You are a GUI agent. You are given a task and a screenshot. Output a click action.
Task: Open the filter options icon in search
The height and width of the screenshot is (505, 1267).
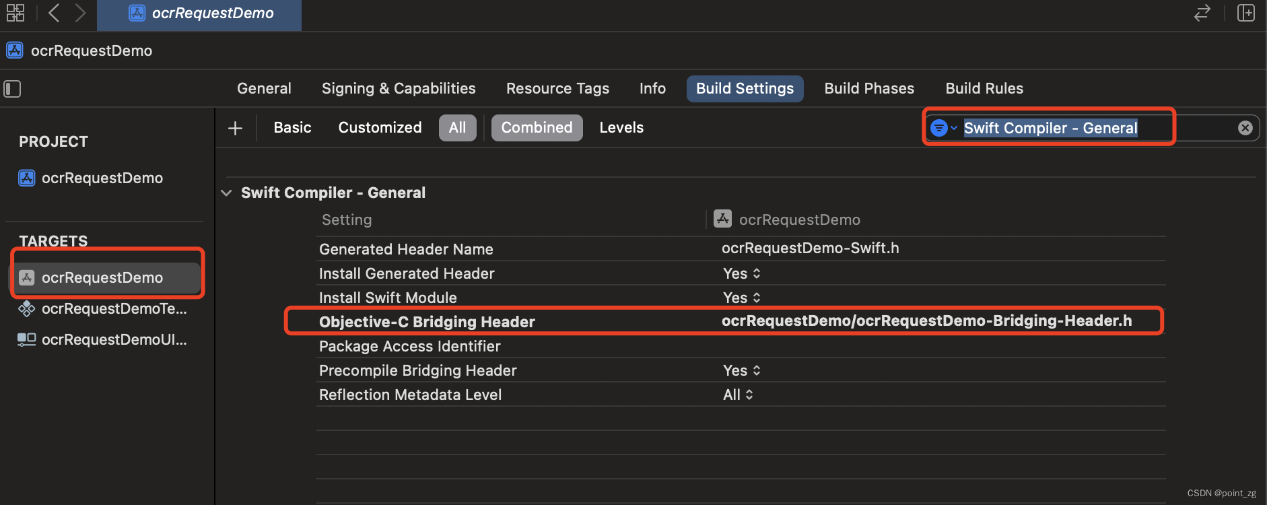pos(943,128)
